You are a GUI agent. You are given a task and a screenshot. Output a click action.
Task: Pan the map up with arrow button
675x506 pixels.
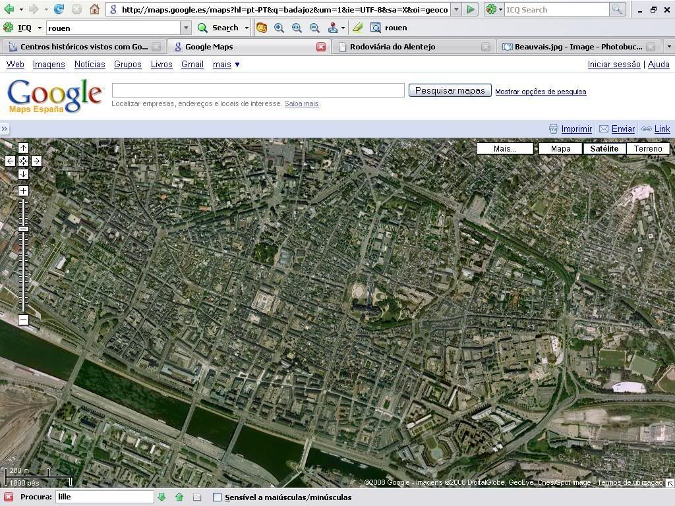[23, 148]
